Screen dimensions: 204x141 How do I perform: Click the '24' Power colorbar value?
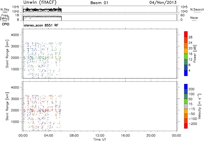[190, 43]
